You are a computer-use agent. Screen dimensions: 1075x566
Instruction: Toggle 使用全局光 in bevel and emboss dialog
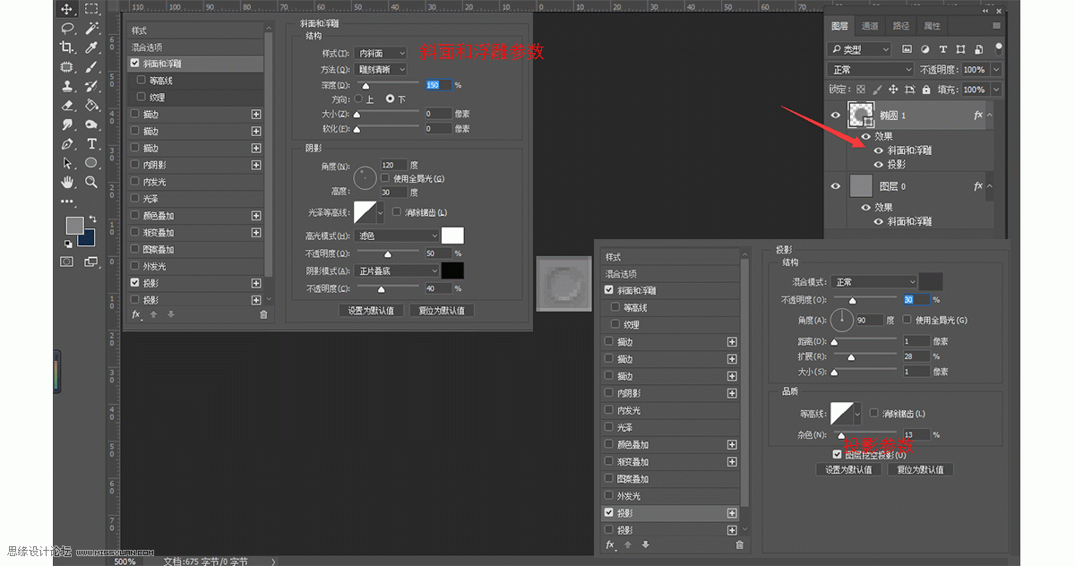tap(385, 178)
